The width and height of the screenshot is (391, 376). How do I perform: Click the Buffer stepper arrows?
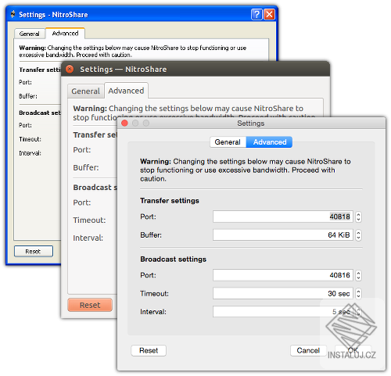[x=358, y=235]
